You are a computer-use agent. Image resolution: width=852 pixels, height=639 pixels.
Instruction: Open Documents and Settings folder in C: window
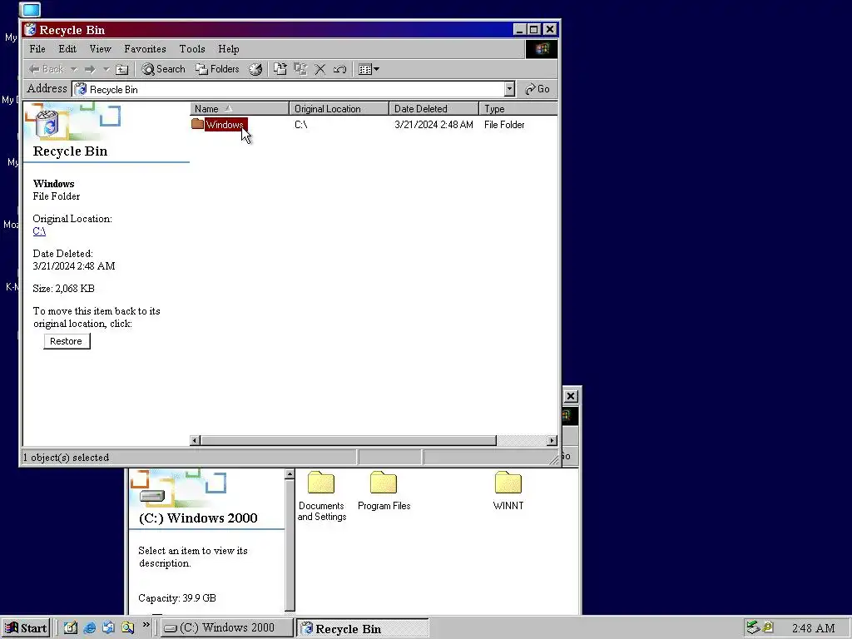(322, 496)
